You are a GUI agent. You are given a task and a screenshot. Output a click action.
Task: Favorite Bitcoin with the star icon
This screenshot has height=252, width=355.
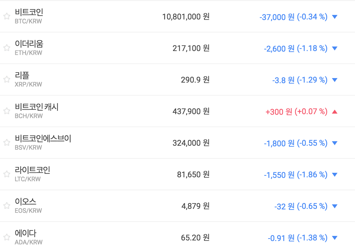(7, 16)
